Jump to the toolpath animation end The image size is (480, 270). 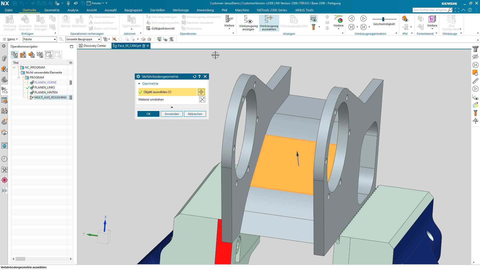[x=363, y=27]
